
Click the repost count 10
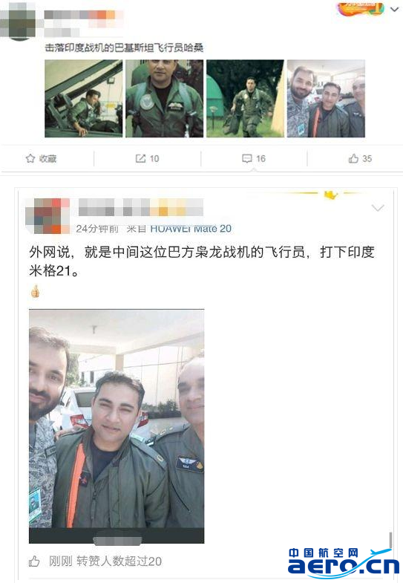154,159
